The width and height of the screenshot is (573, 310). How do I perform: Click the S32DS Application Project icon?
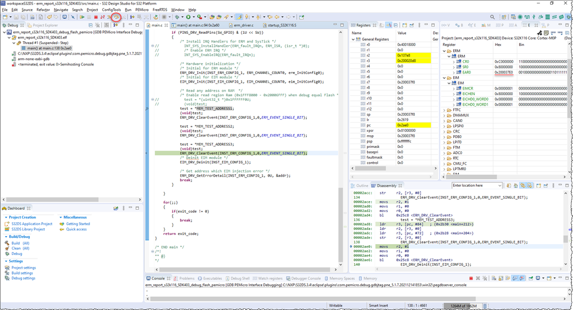7,224
